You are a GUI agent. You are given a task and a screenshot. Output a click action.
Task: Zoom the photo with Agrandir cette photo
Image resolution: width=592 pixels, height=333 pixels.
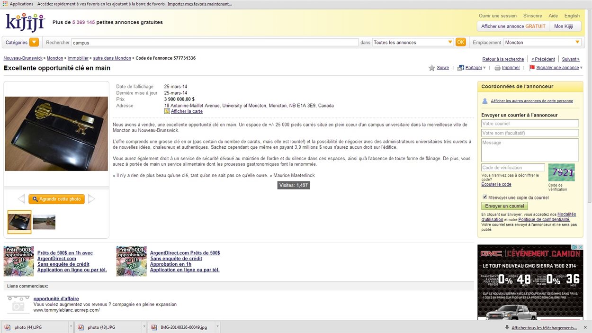point(56,199)
